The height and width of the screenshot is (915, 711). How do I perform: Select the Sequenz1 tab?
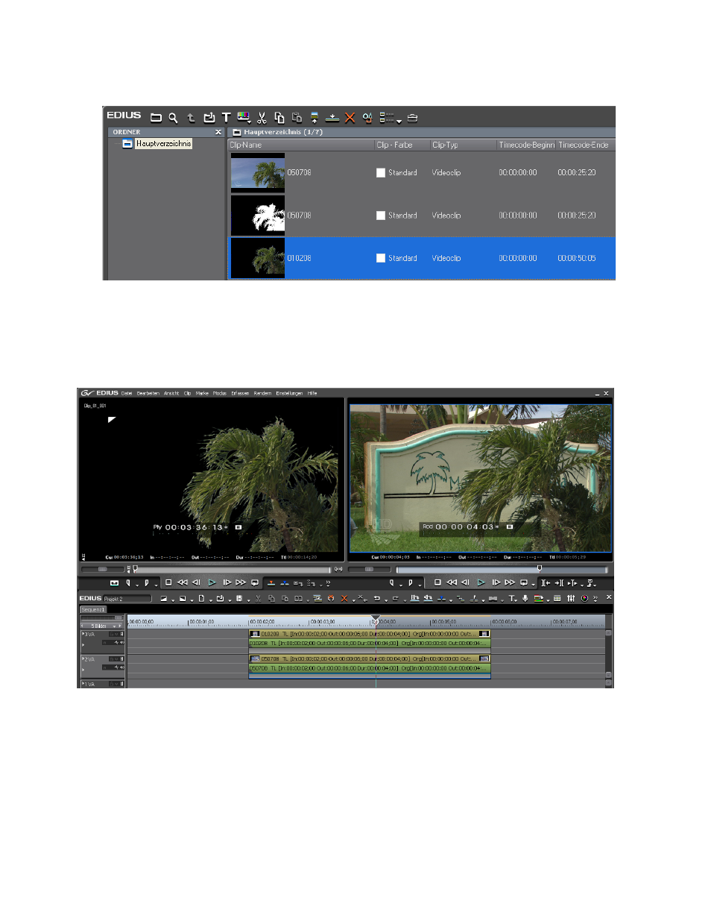point(94,609)
